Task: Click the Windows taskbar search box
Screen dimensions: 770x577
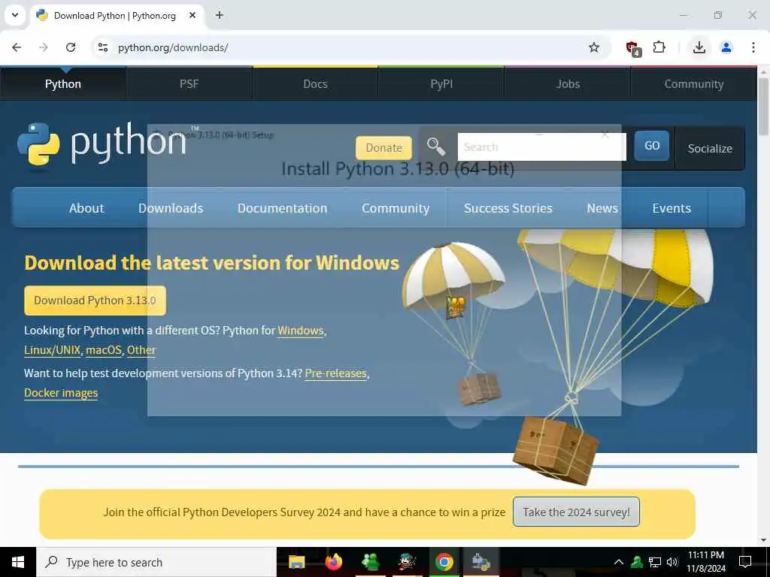Action: (156, 562)
